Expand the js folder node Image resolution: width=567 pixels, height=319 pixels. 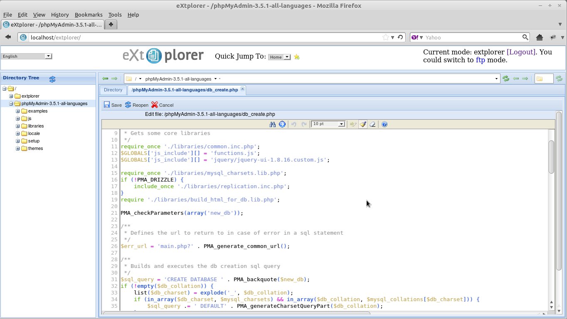click(18, 118)
